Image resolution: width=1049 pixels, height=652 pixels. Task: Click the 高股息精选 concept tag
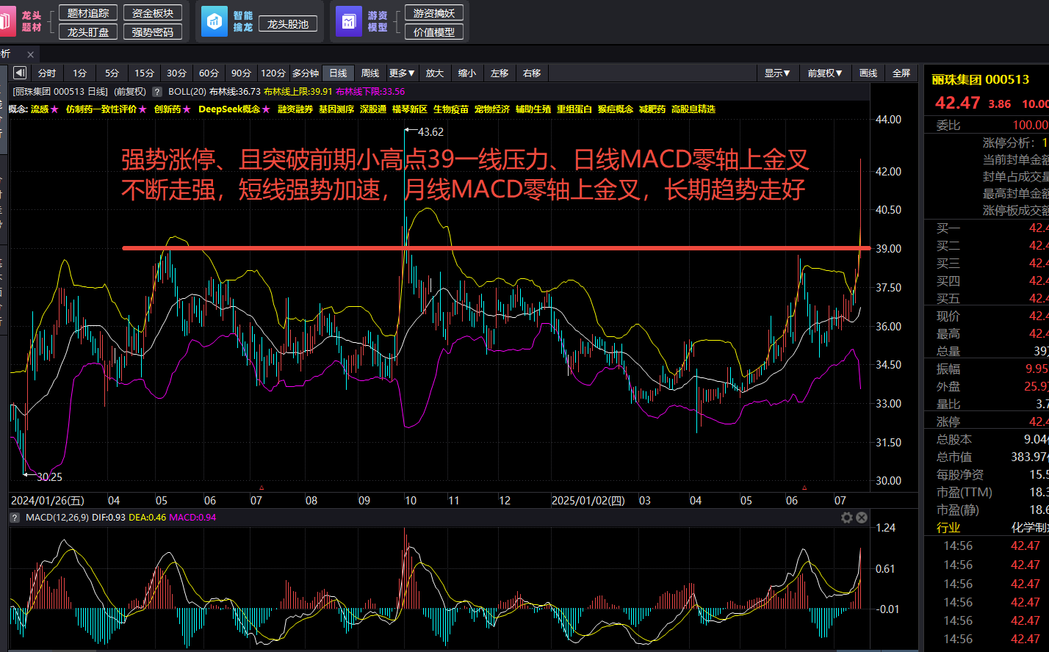click(x=693, y=109)
